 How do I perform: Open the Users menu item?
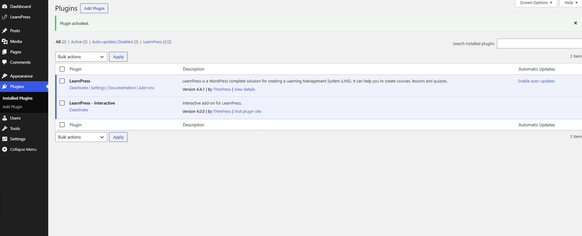click(x=15, y=118)
